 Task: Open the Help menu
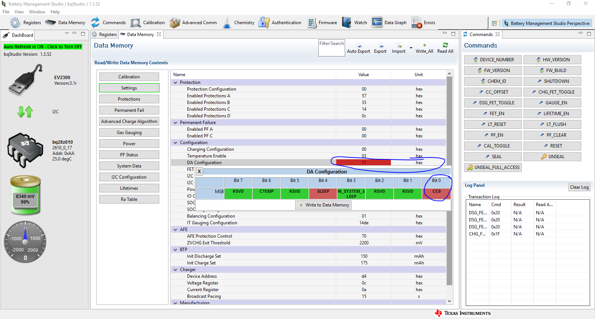55,12
